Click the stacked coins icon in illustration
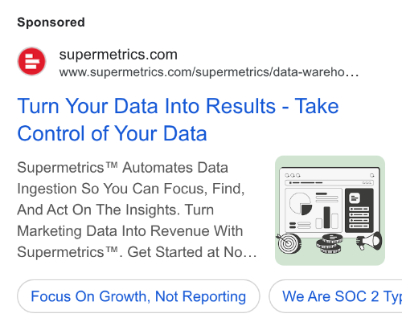This screenshot has width=402, height=330. click(x=329, y=243)
